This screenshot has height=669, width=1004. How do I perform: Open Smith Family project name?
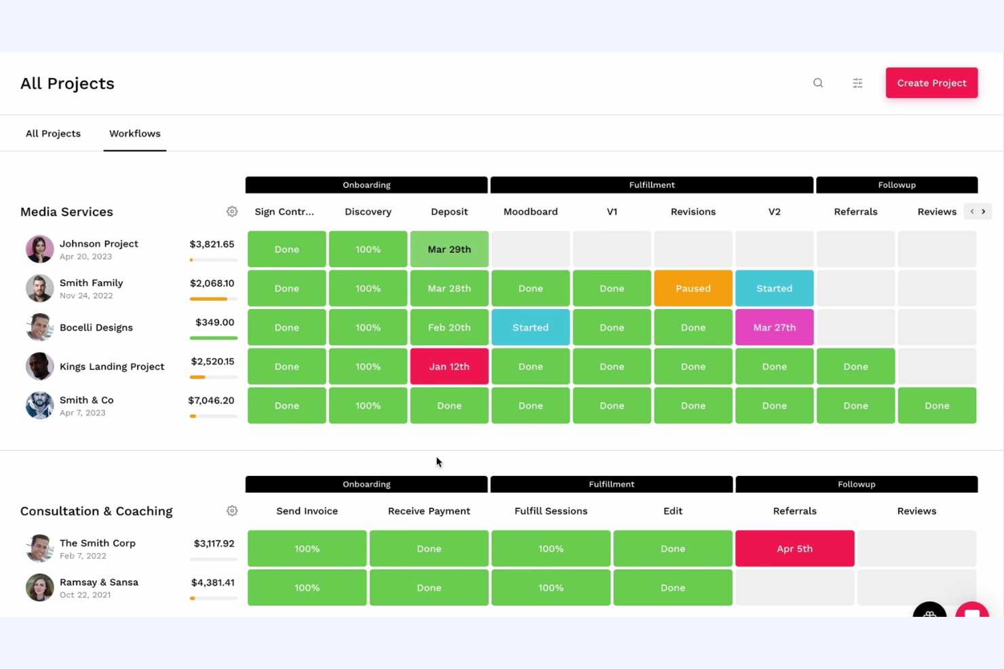coord(92,283)
